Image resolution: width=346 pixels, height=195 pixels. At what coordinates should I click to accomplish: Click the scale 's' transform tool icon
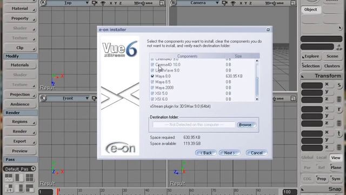[x=339, y=86]
